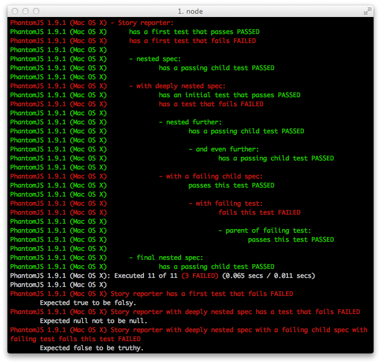Click 'fails this test FAILED' text
The width and height of the screenshot is (381, 364).
[x=259, y=213]
